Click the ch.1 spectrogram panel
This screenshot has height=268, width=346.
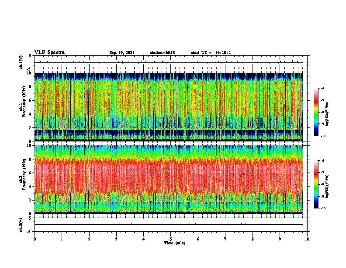click(x=168, y=107)
